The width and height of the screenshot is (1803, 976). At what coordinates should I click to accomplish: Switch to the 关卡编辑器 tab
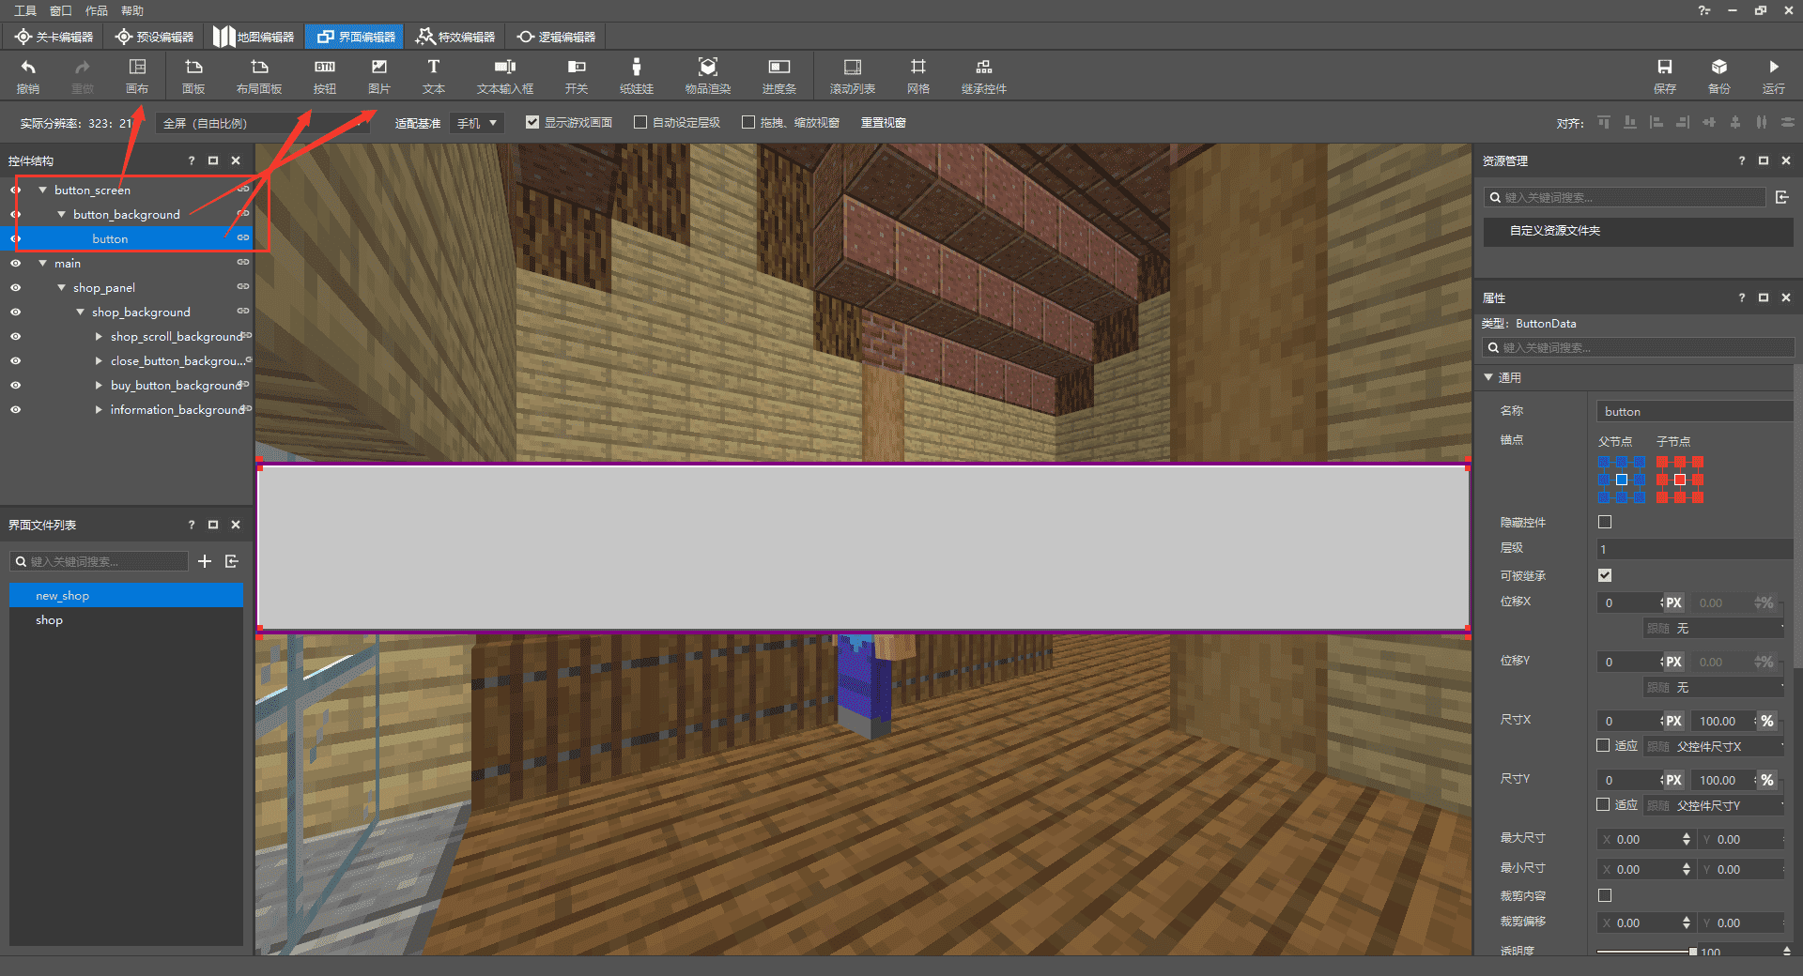coord(54,37)
